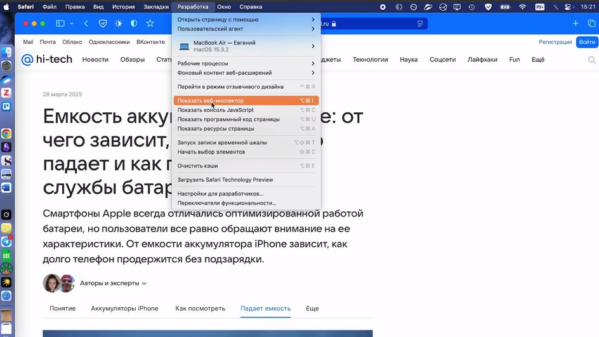
Task: Click the star bookmarks icon
Action: click(150, 23)
